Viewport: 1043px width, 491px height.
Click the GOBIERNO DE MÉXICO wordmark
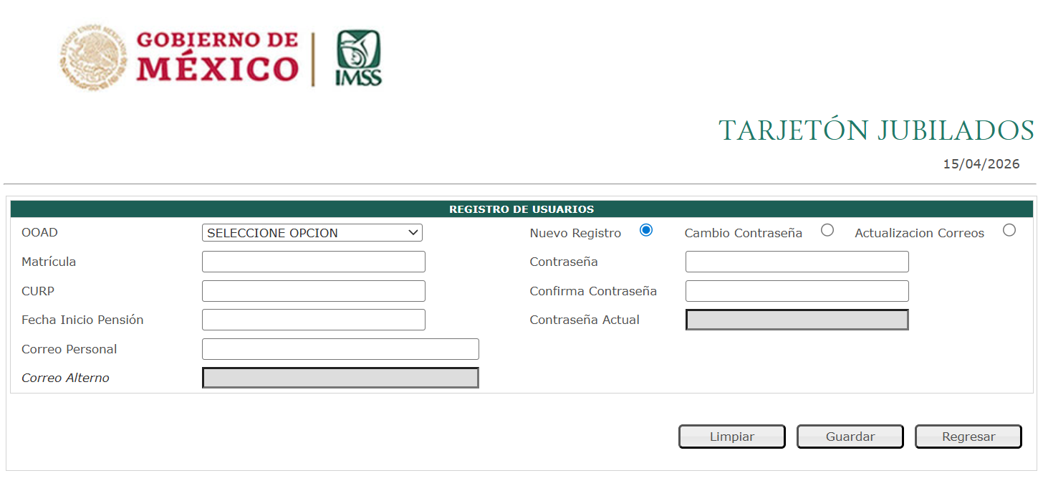click(215, 57)
